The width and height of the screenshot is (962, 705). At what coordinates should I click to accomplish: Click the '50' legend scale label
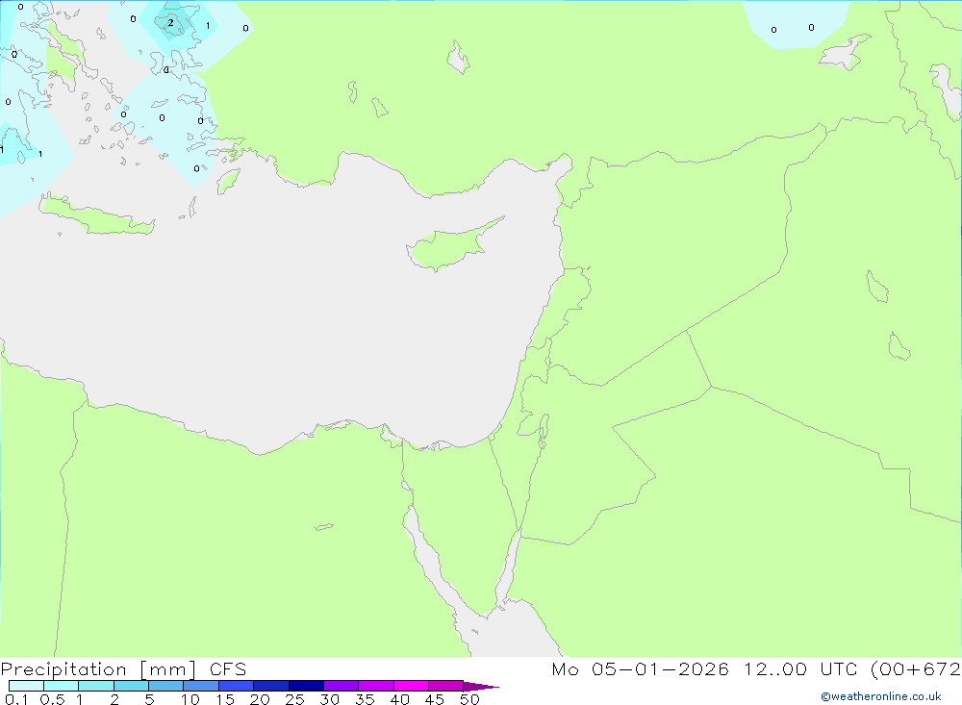(x=469, y=699)
